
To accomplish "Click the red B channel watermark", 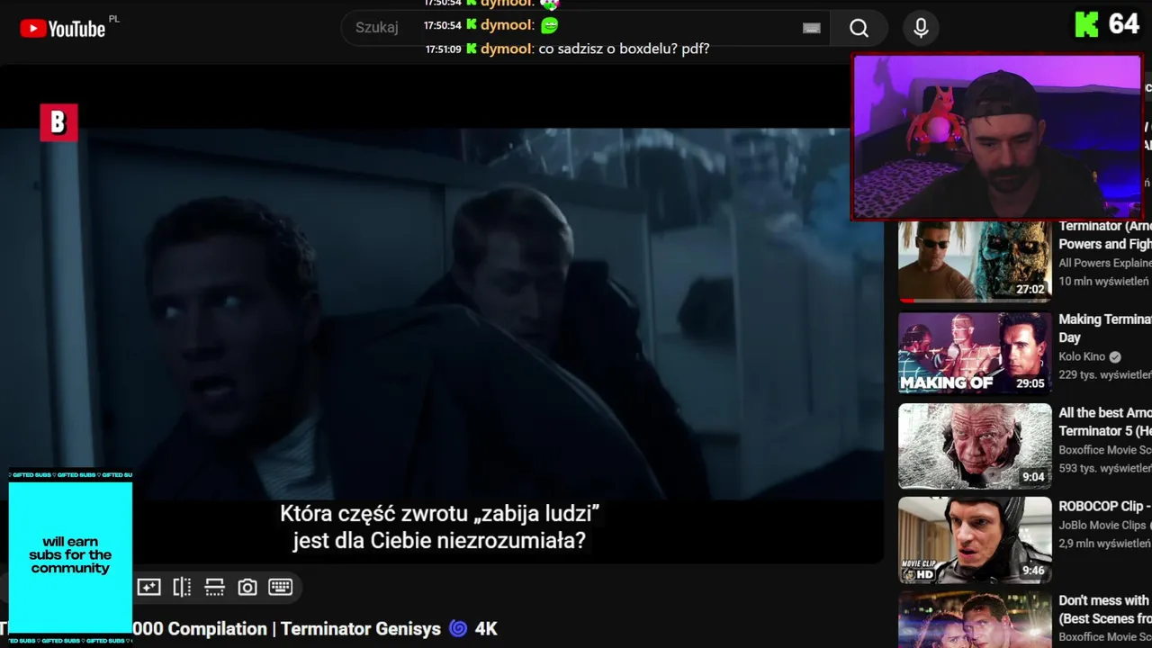I will click(x=58, y=122).
